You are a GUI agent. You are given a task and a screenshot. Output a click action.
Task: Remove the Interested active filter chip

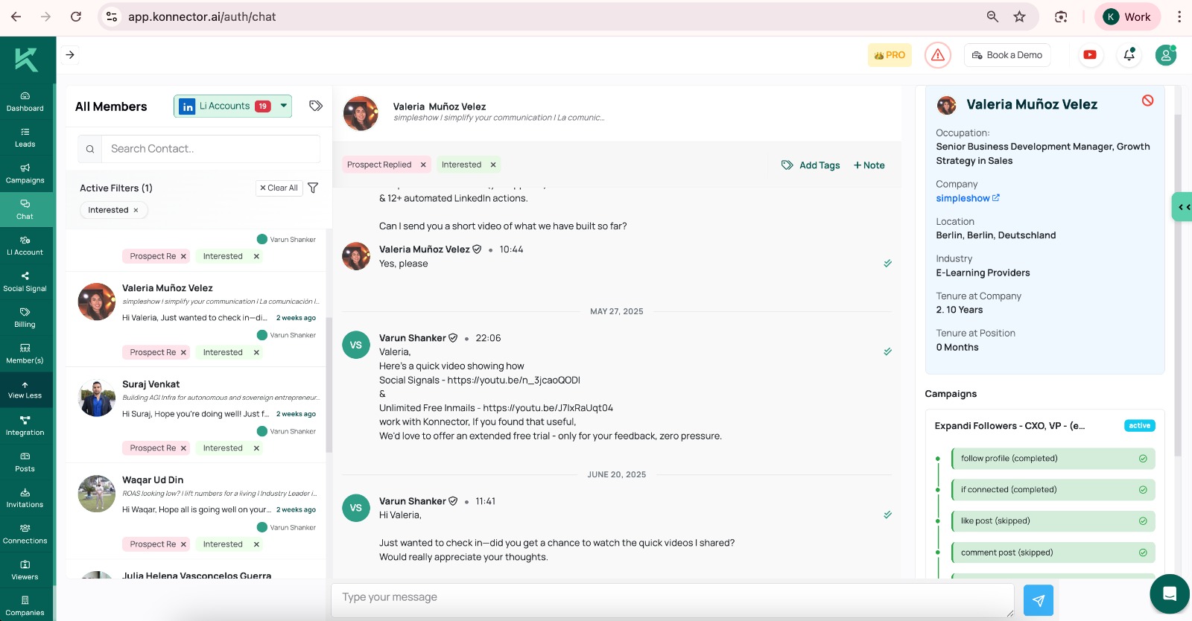coord(136,210)
